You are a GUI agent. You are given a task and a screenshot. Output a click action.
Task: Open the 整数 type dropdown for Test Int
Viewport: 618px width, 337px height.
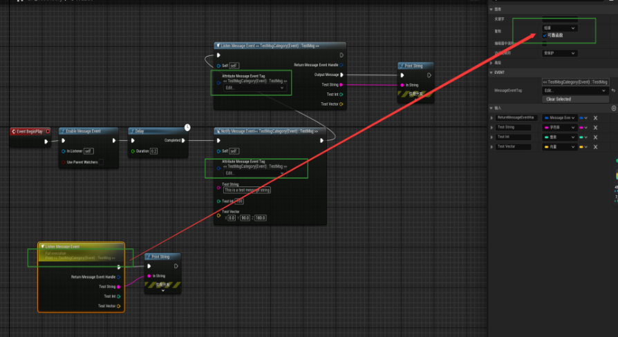pos(560,137)
